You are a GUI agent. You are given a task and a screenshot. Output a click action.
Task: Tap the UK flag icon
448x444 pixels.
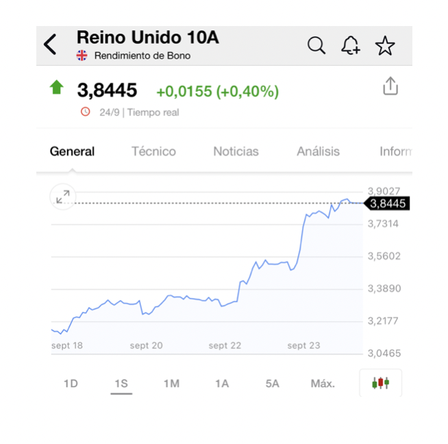(82, 55)
